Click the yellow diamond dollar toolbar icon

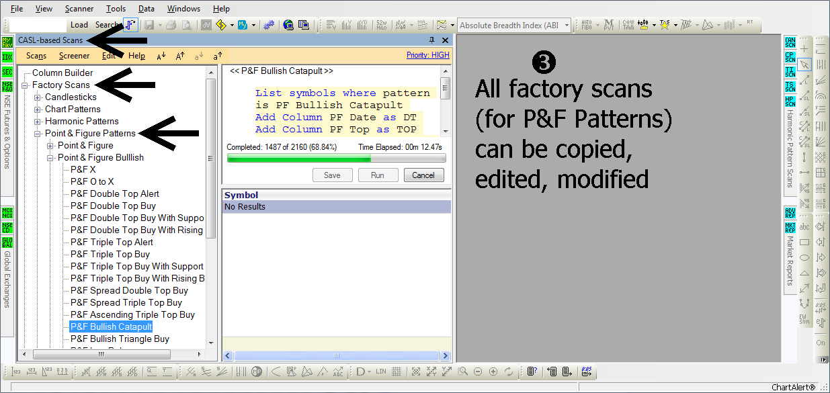222,25
